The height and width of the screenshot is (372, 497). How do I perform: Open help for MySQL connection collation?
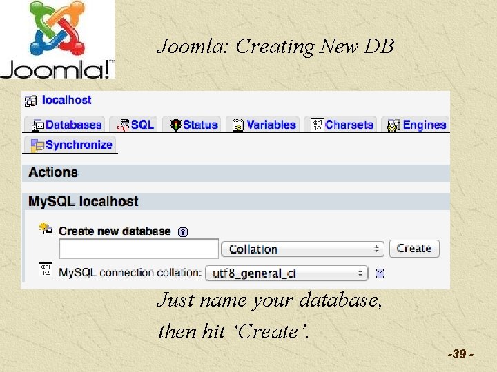tap(380, 273)
